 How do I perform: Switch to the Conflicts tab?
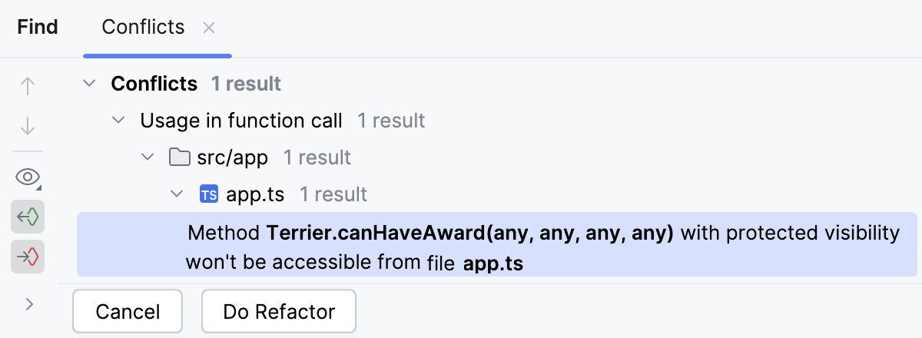143,28
